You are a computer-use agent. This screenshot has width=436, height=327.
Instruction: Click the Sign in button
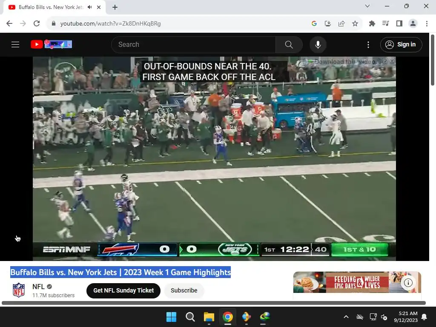401,44
